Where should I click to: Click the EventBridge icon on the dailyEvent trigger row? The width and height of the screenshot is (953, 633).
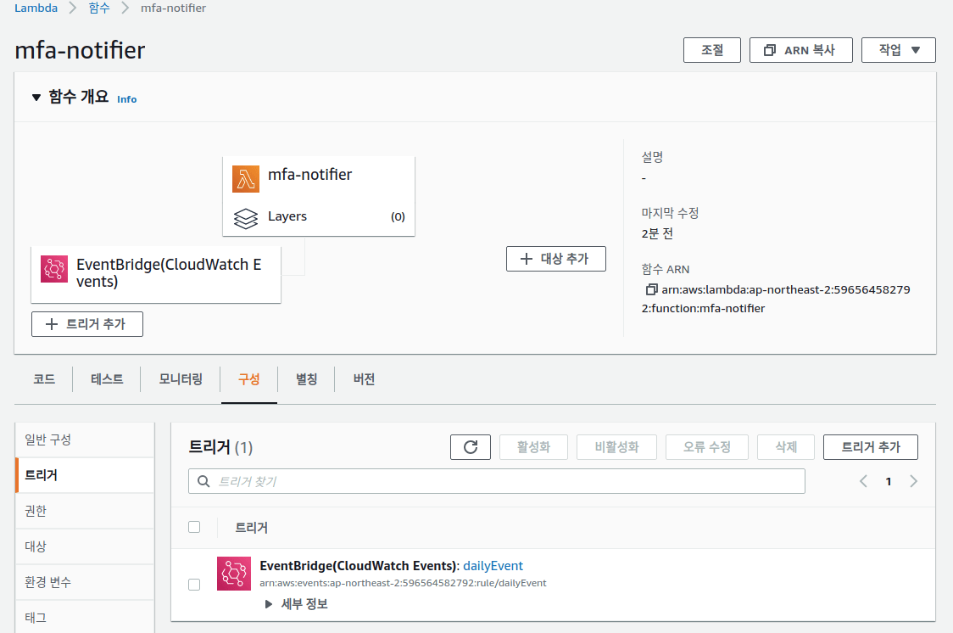click(x=233, y=574)
